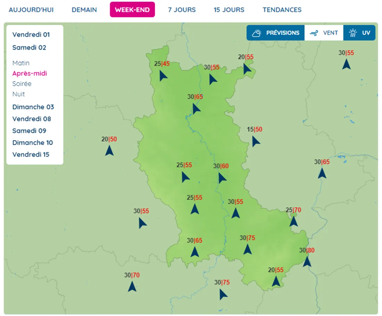The image size is (382, 316).
Task: Select the Soirée time period
Action: coord(22,84)
